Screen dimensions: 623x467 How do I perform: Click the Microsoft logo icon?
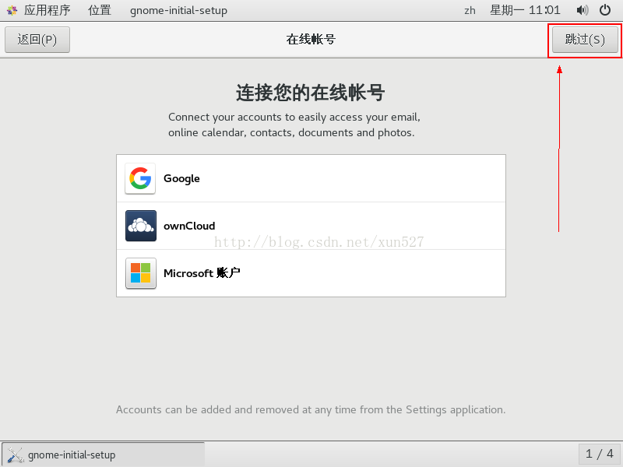pos(141,273)
